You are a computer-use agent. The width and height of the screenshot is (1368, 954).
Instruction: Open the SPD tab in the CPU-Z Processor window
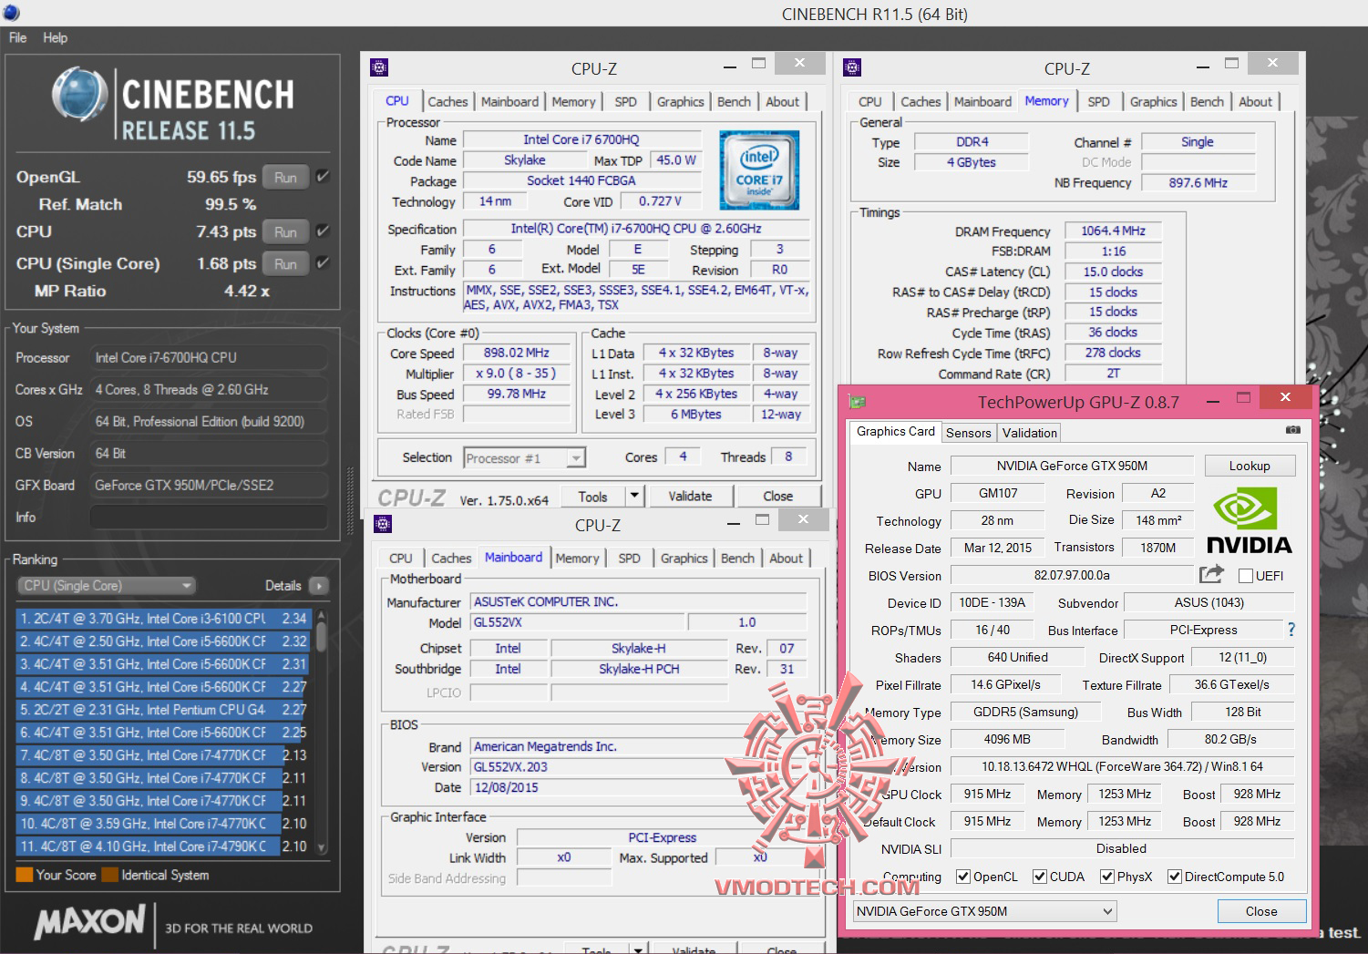tap(625, 102)
